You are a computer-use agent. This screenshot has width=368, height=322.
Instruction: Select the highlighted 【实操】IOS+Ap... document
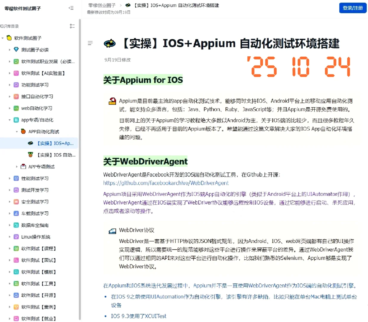coord(39,143)
